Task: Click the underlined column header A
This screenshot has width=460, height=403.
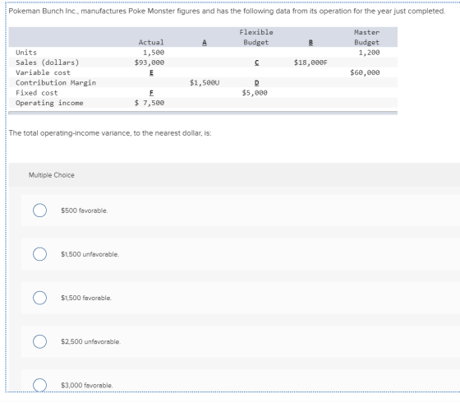Action: 205,43
